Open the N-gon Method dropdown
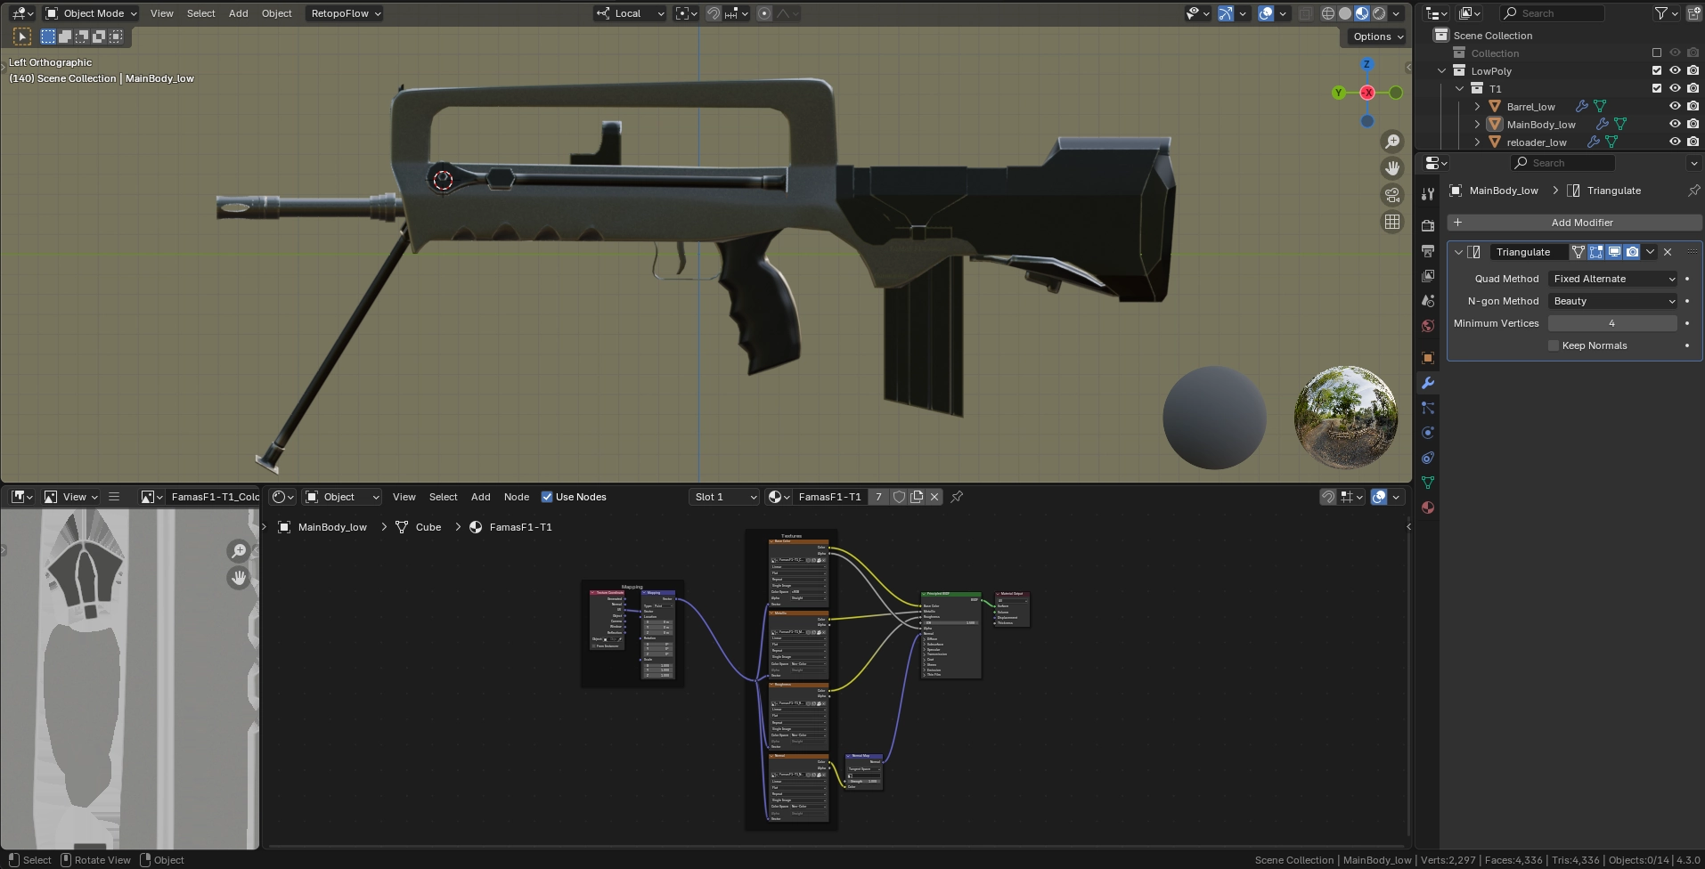This screenshot has width=1705, height=869. (x=1613, y=301)
